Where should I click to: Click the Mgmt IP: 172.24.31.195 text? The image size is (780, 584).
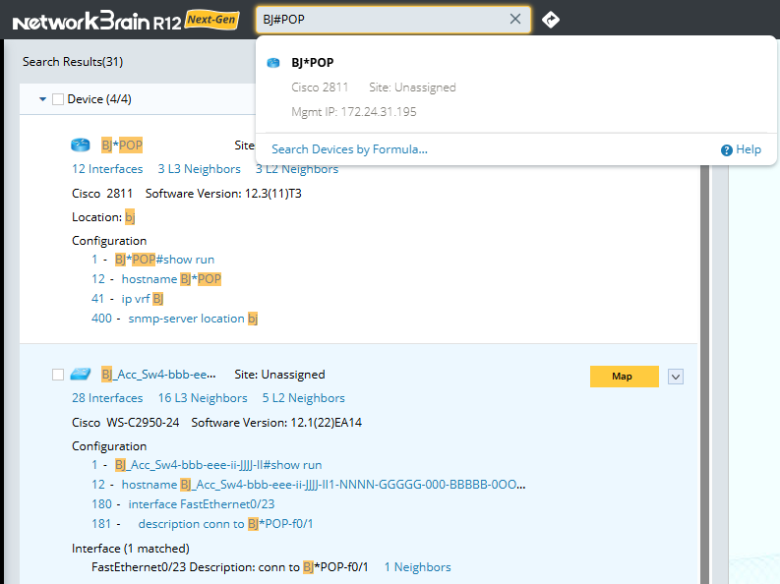pyautogui.click(x=354, y=112)
